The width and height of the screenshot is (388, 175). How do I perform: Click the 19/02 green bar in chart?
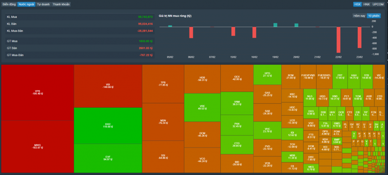point(275,25)
